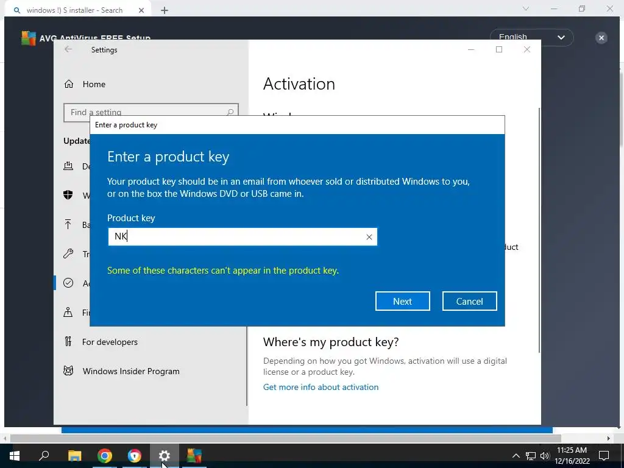Open the Windows Start menu
Viewport: 624px width, 468px height.
coord(15,456)
